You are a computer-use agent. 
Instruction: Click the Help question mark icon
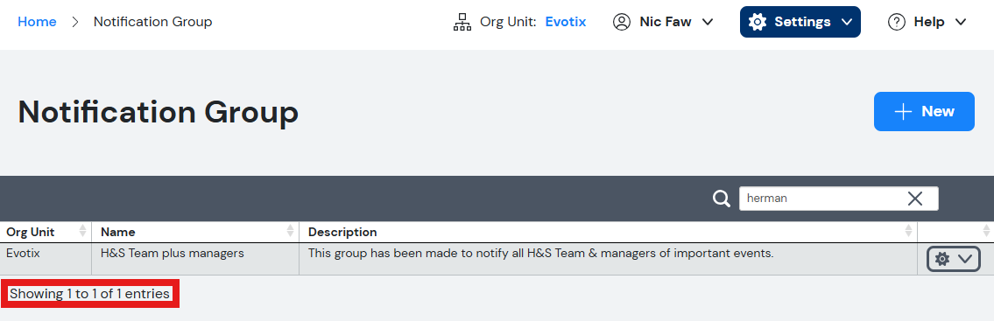coord(897,22)
